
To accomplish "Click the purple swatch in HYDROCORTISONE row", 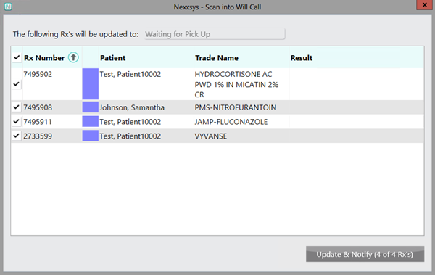I will point(91,84).
